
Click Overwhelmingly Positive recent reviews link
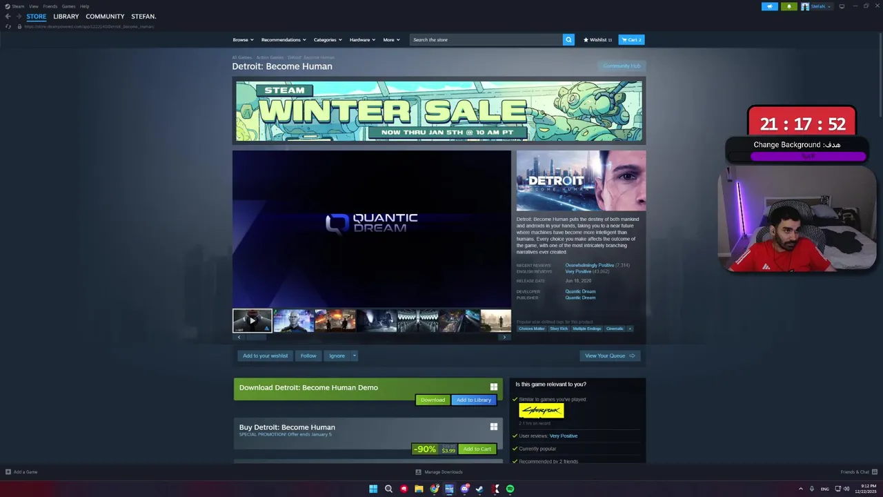click(589, 265)
